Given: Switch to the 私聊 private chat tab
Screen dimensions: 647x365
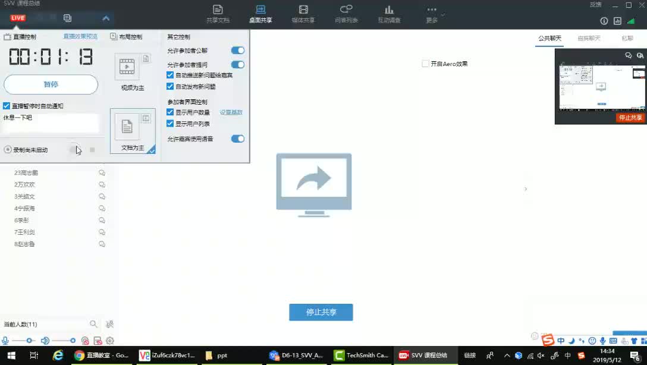Looking at the screenshot, I should tap(627, 39).
